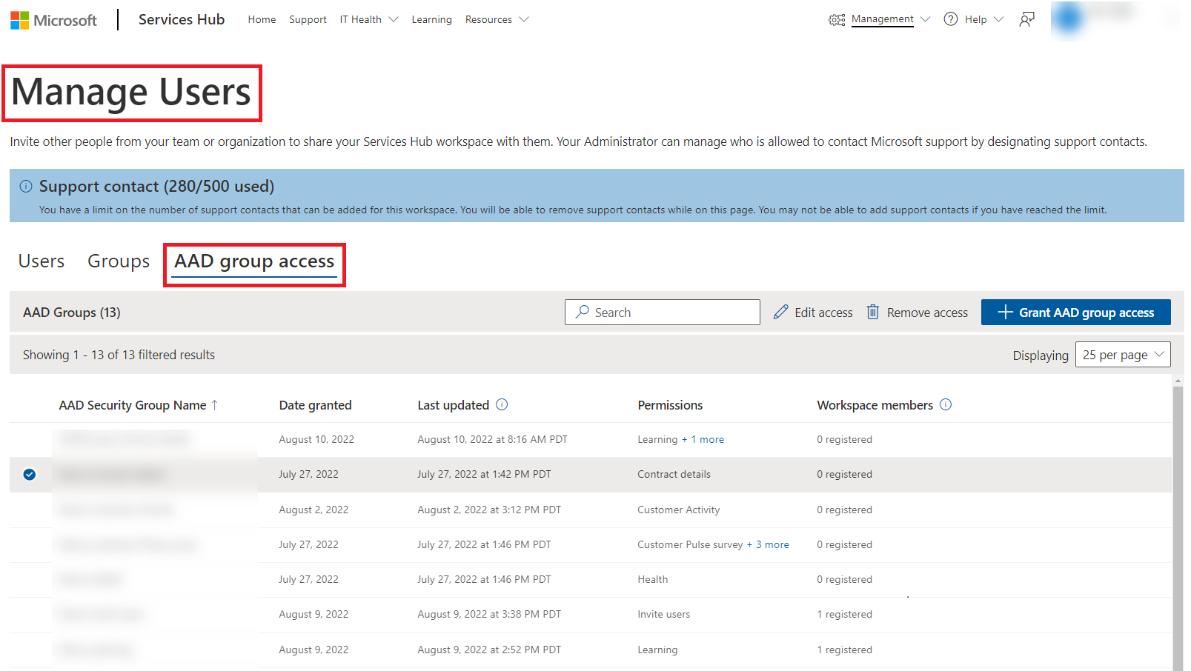
Task: Click the '1 more' permissions link
Action: pyautogui.click(x=707, y=439)
